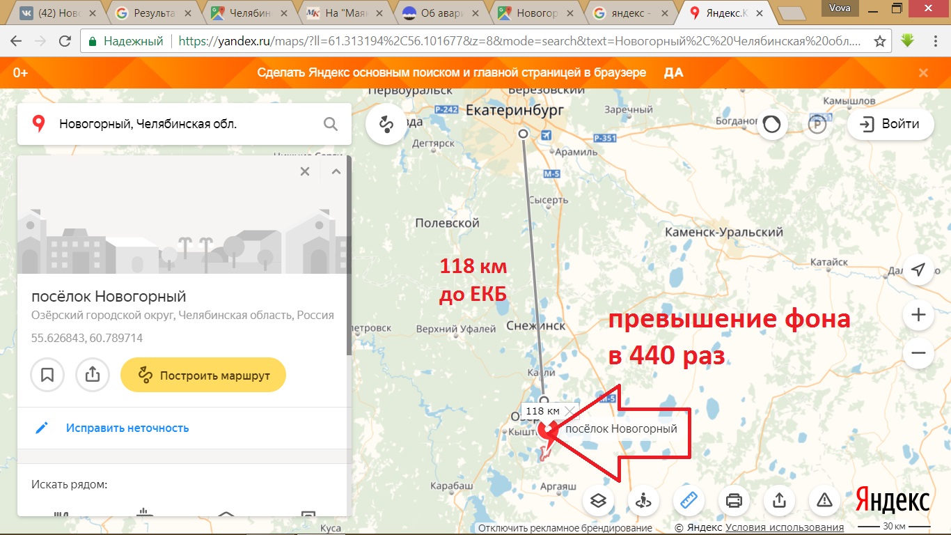Image resolution: width=951 pixels, height=535 pixels.
Task: Close the посёлок Новогорный info card
Action: tap(304, 171)
